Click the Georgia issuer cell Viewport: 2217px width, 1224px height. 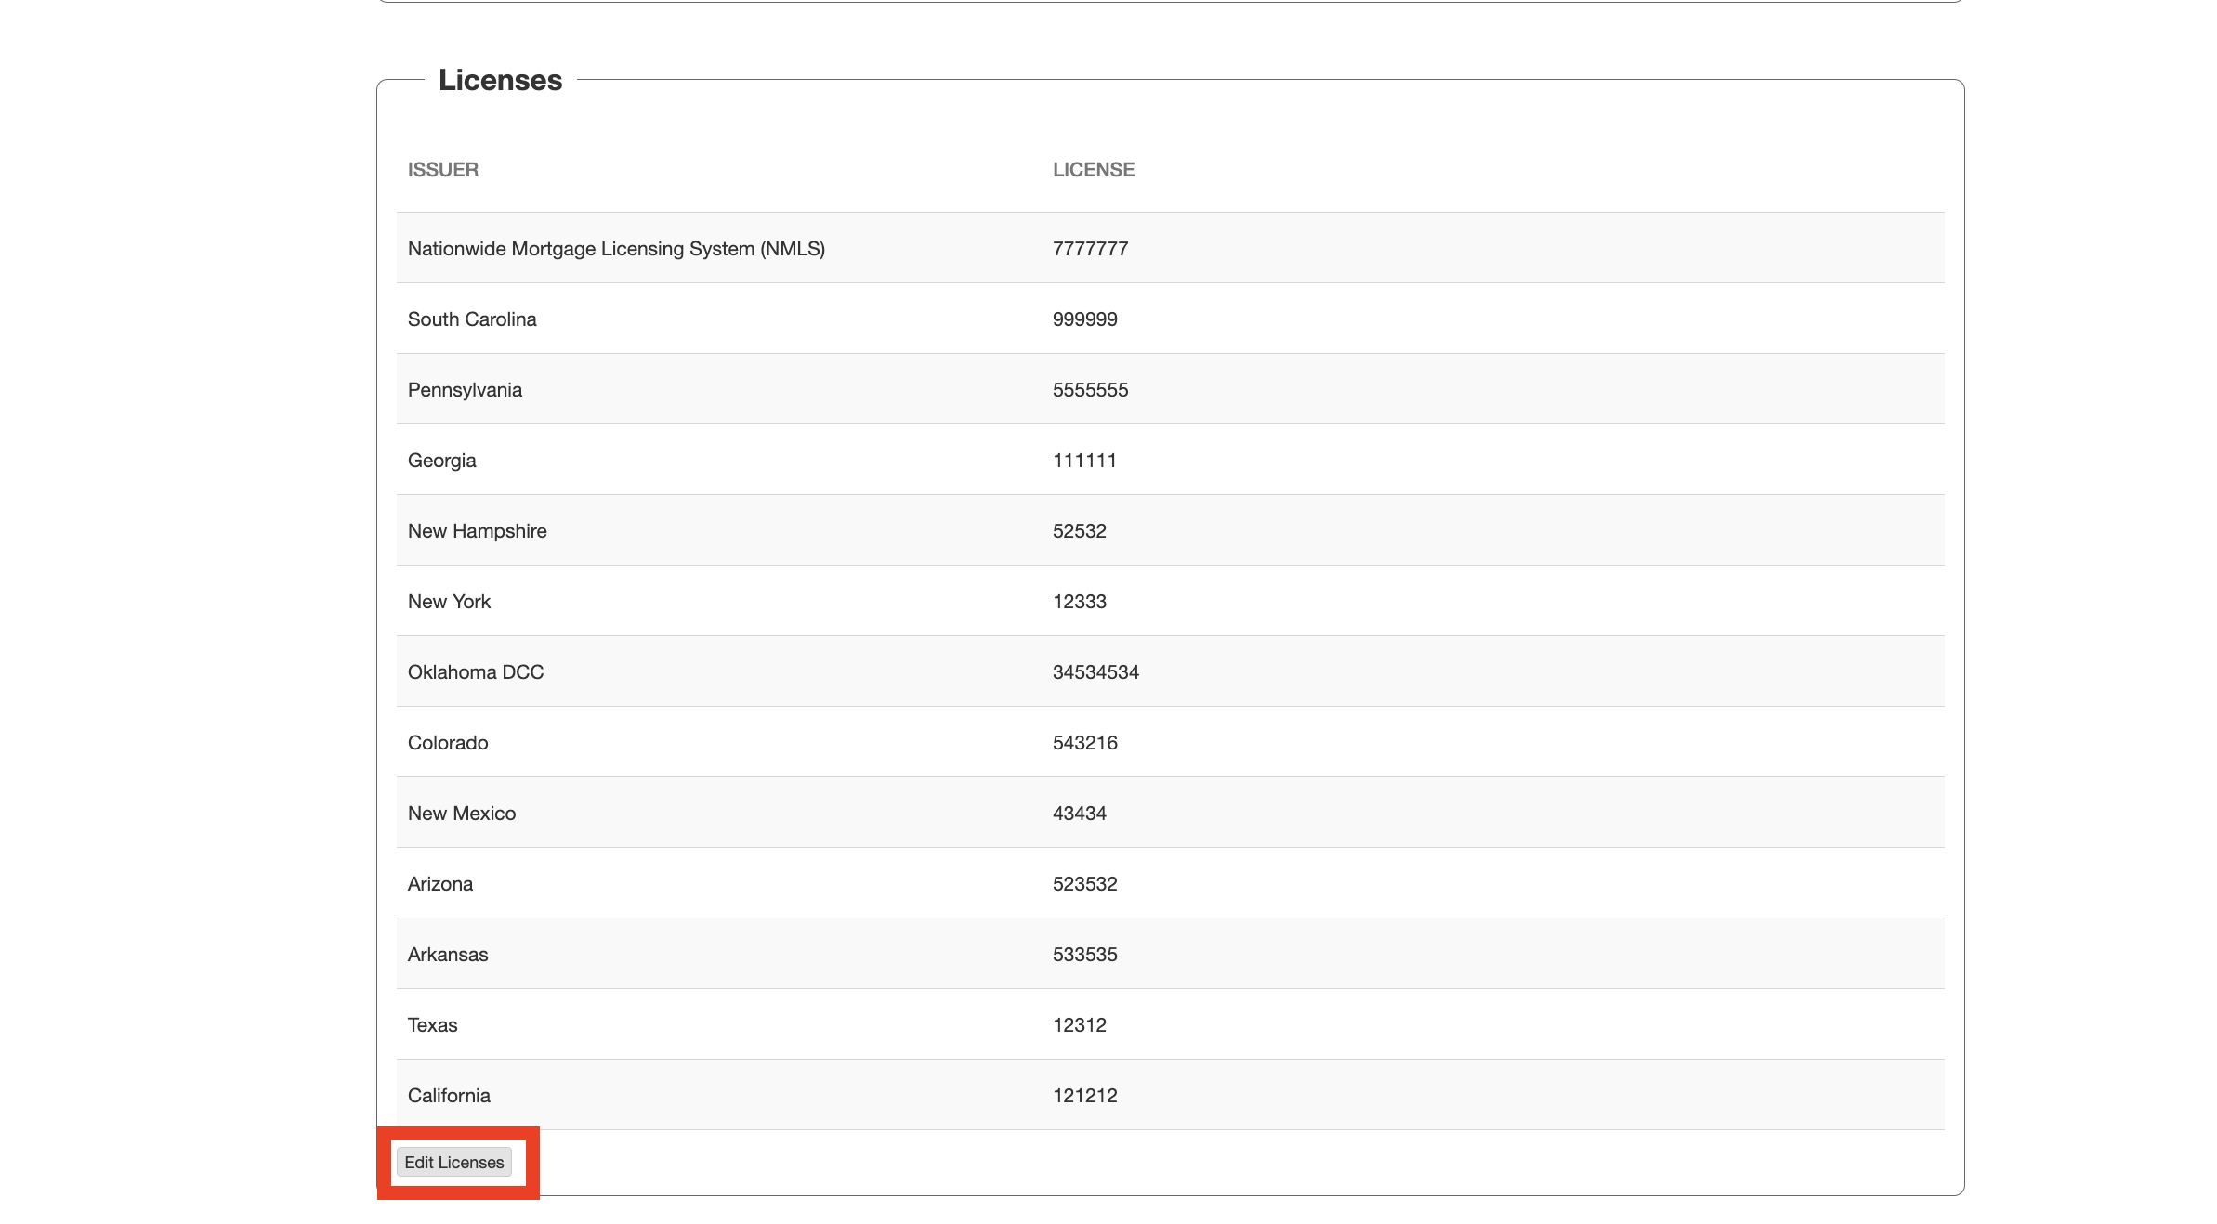[x=441, y=461]
